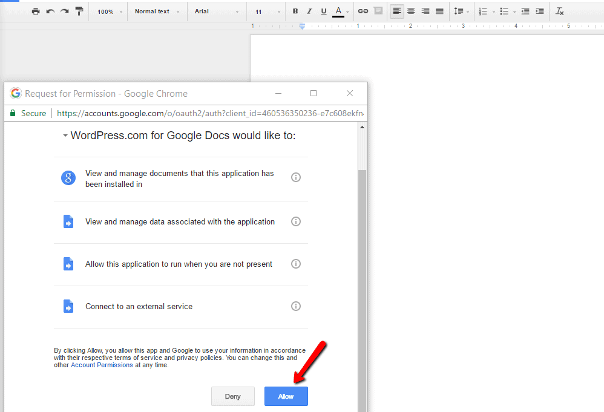
Task: Collapse the WordPress.com permissions list arrow
Action: click(65, 136)
